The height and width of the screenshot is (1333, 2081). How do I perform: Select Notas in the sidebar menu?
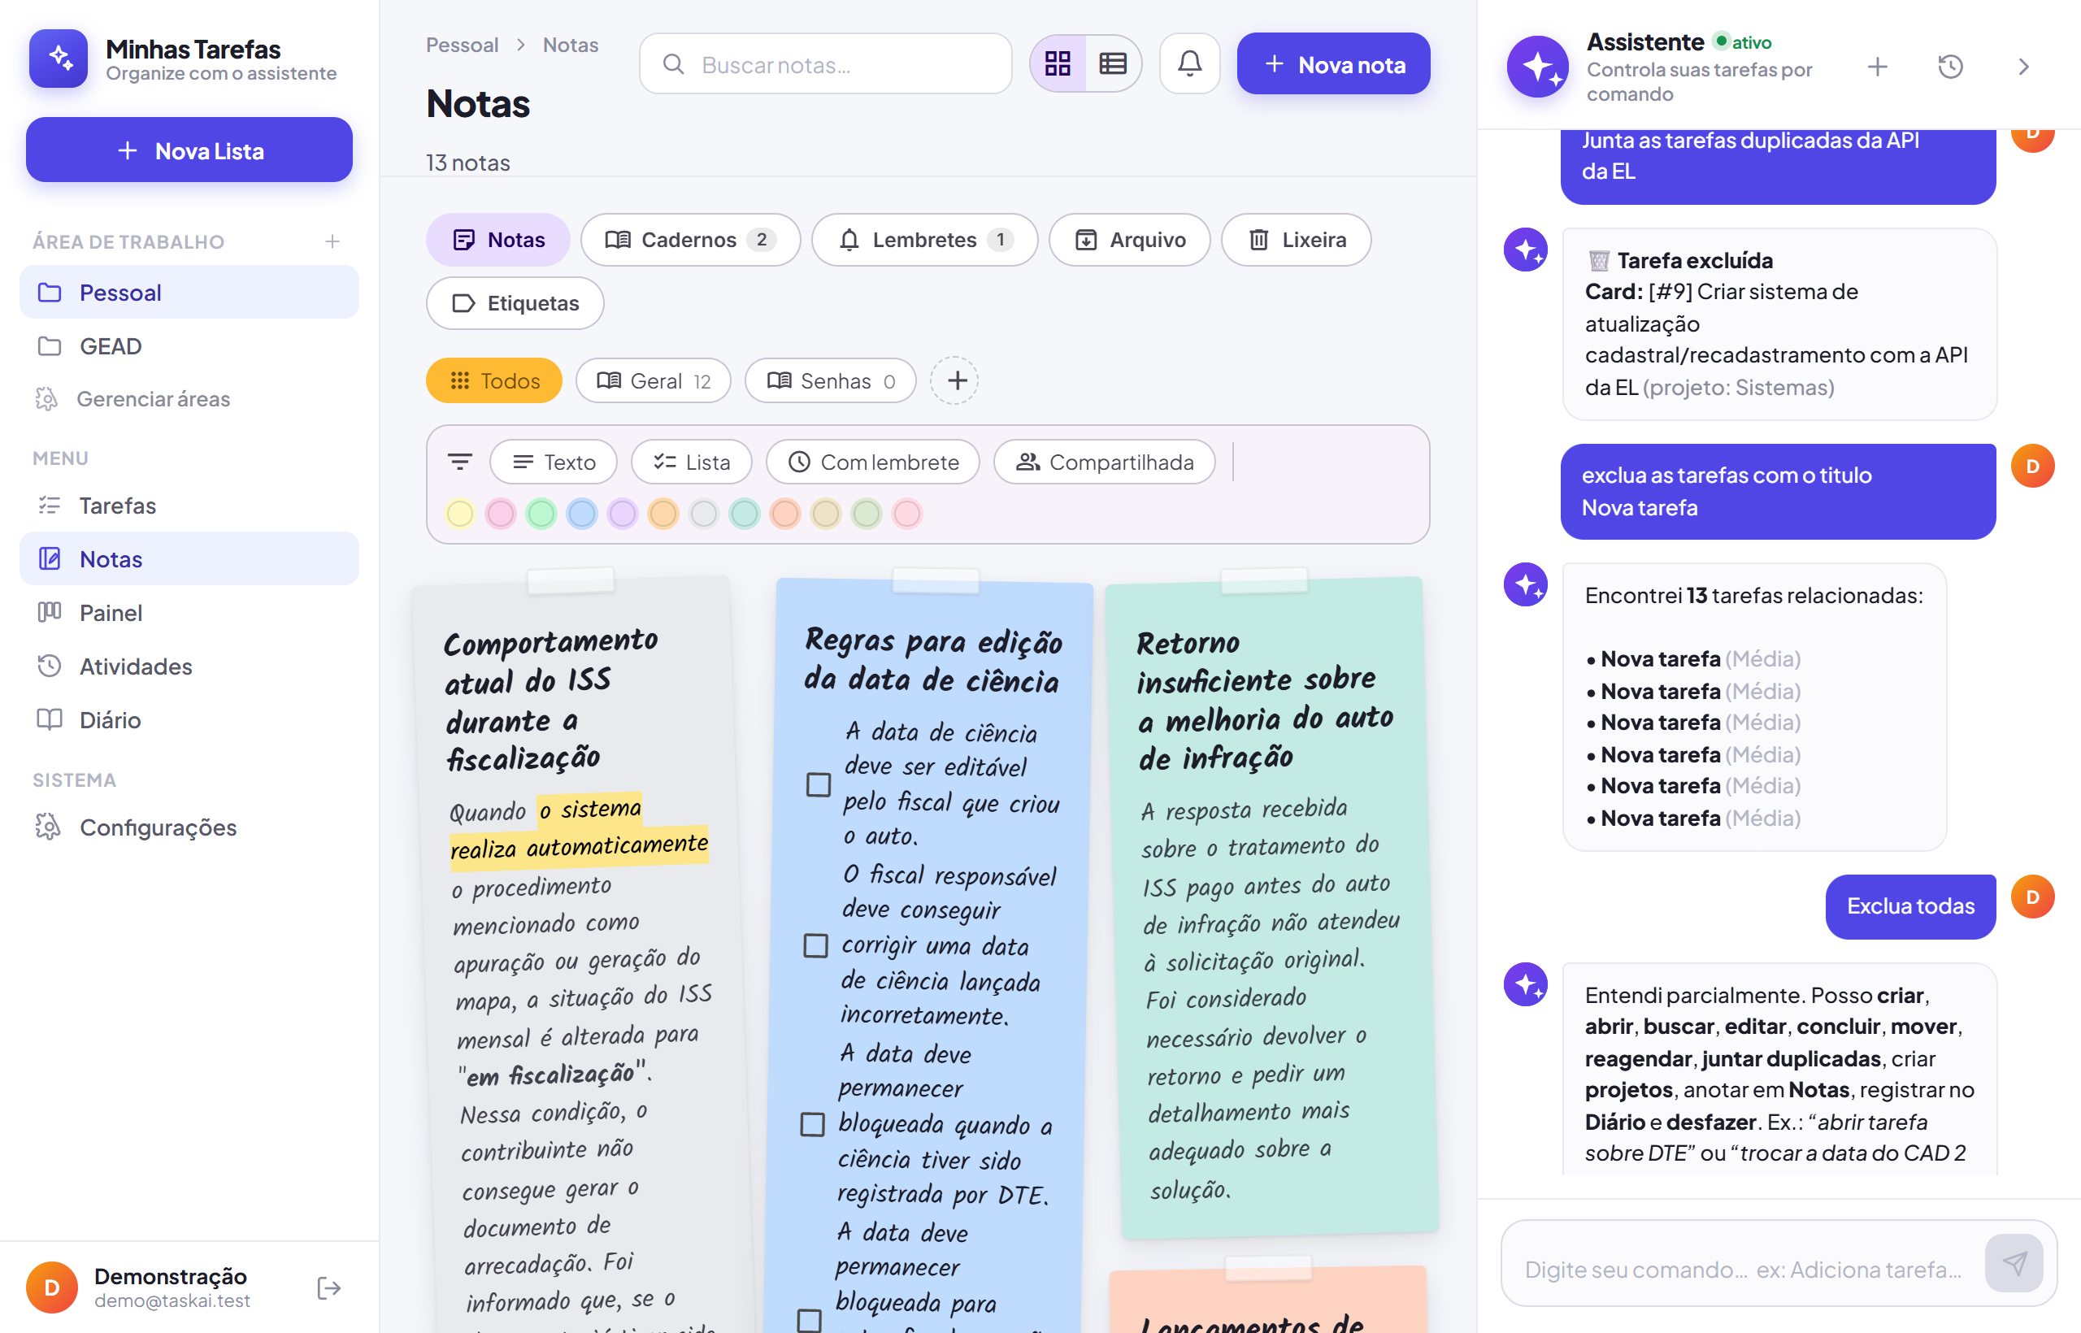coord(189,559)
